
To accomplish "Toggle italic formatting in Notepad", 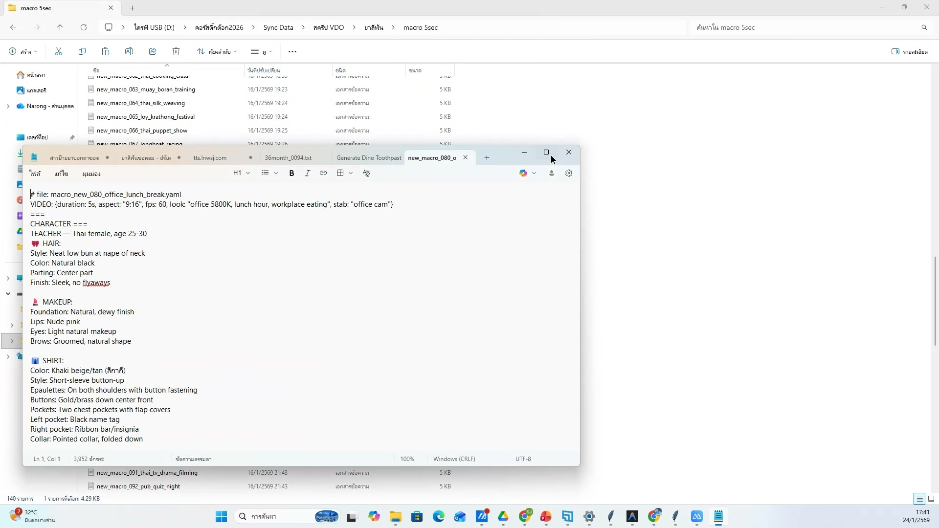I will click(307, 173).
